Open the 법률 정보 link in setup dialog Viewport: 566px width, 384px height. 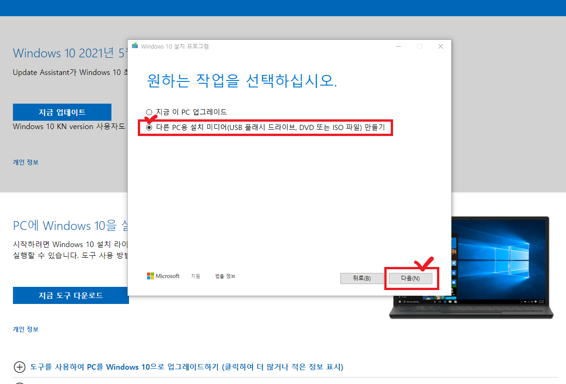225,276
